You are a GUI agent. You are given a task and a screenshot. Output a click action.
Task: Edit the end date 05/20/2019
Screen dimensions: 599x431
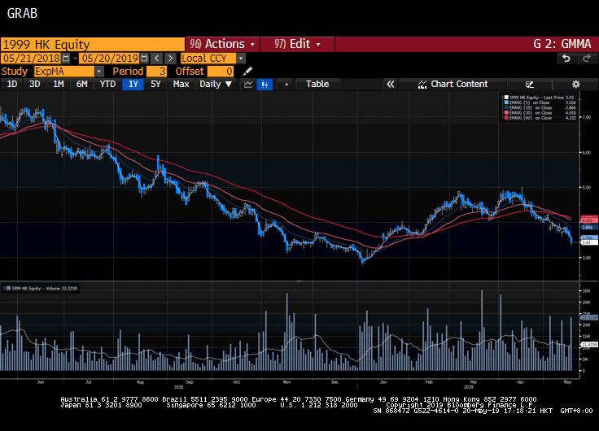click(110, 59)
